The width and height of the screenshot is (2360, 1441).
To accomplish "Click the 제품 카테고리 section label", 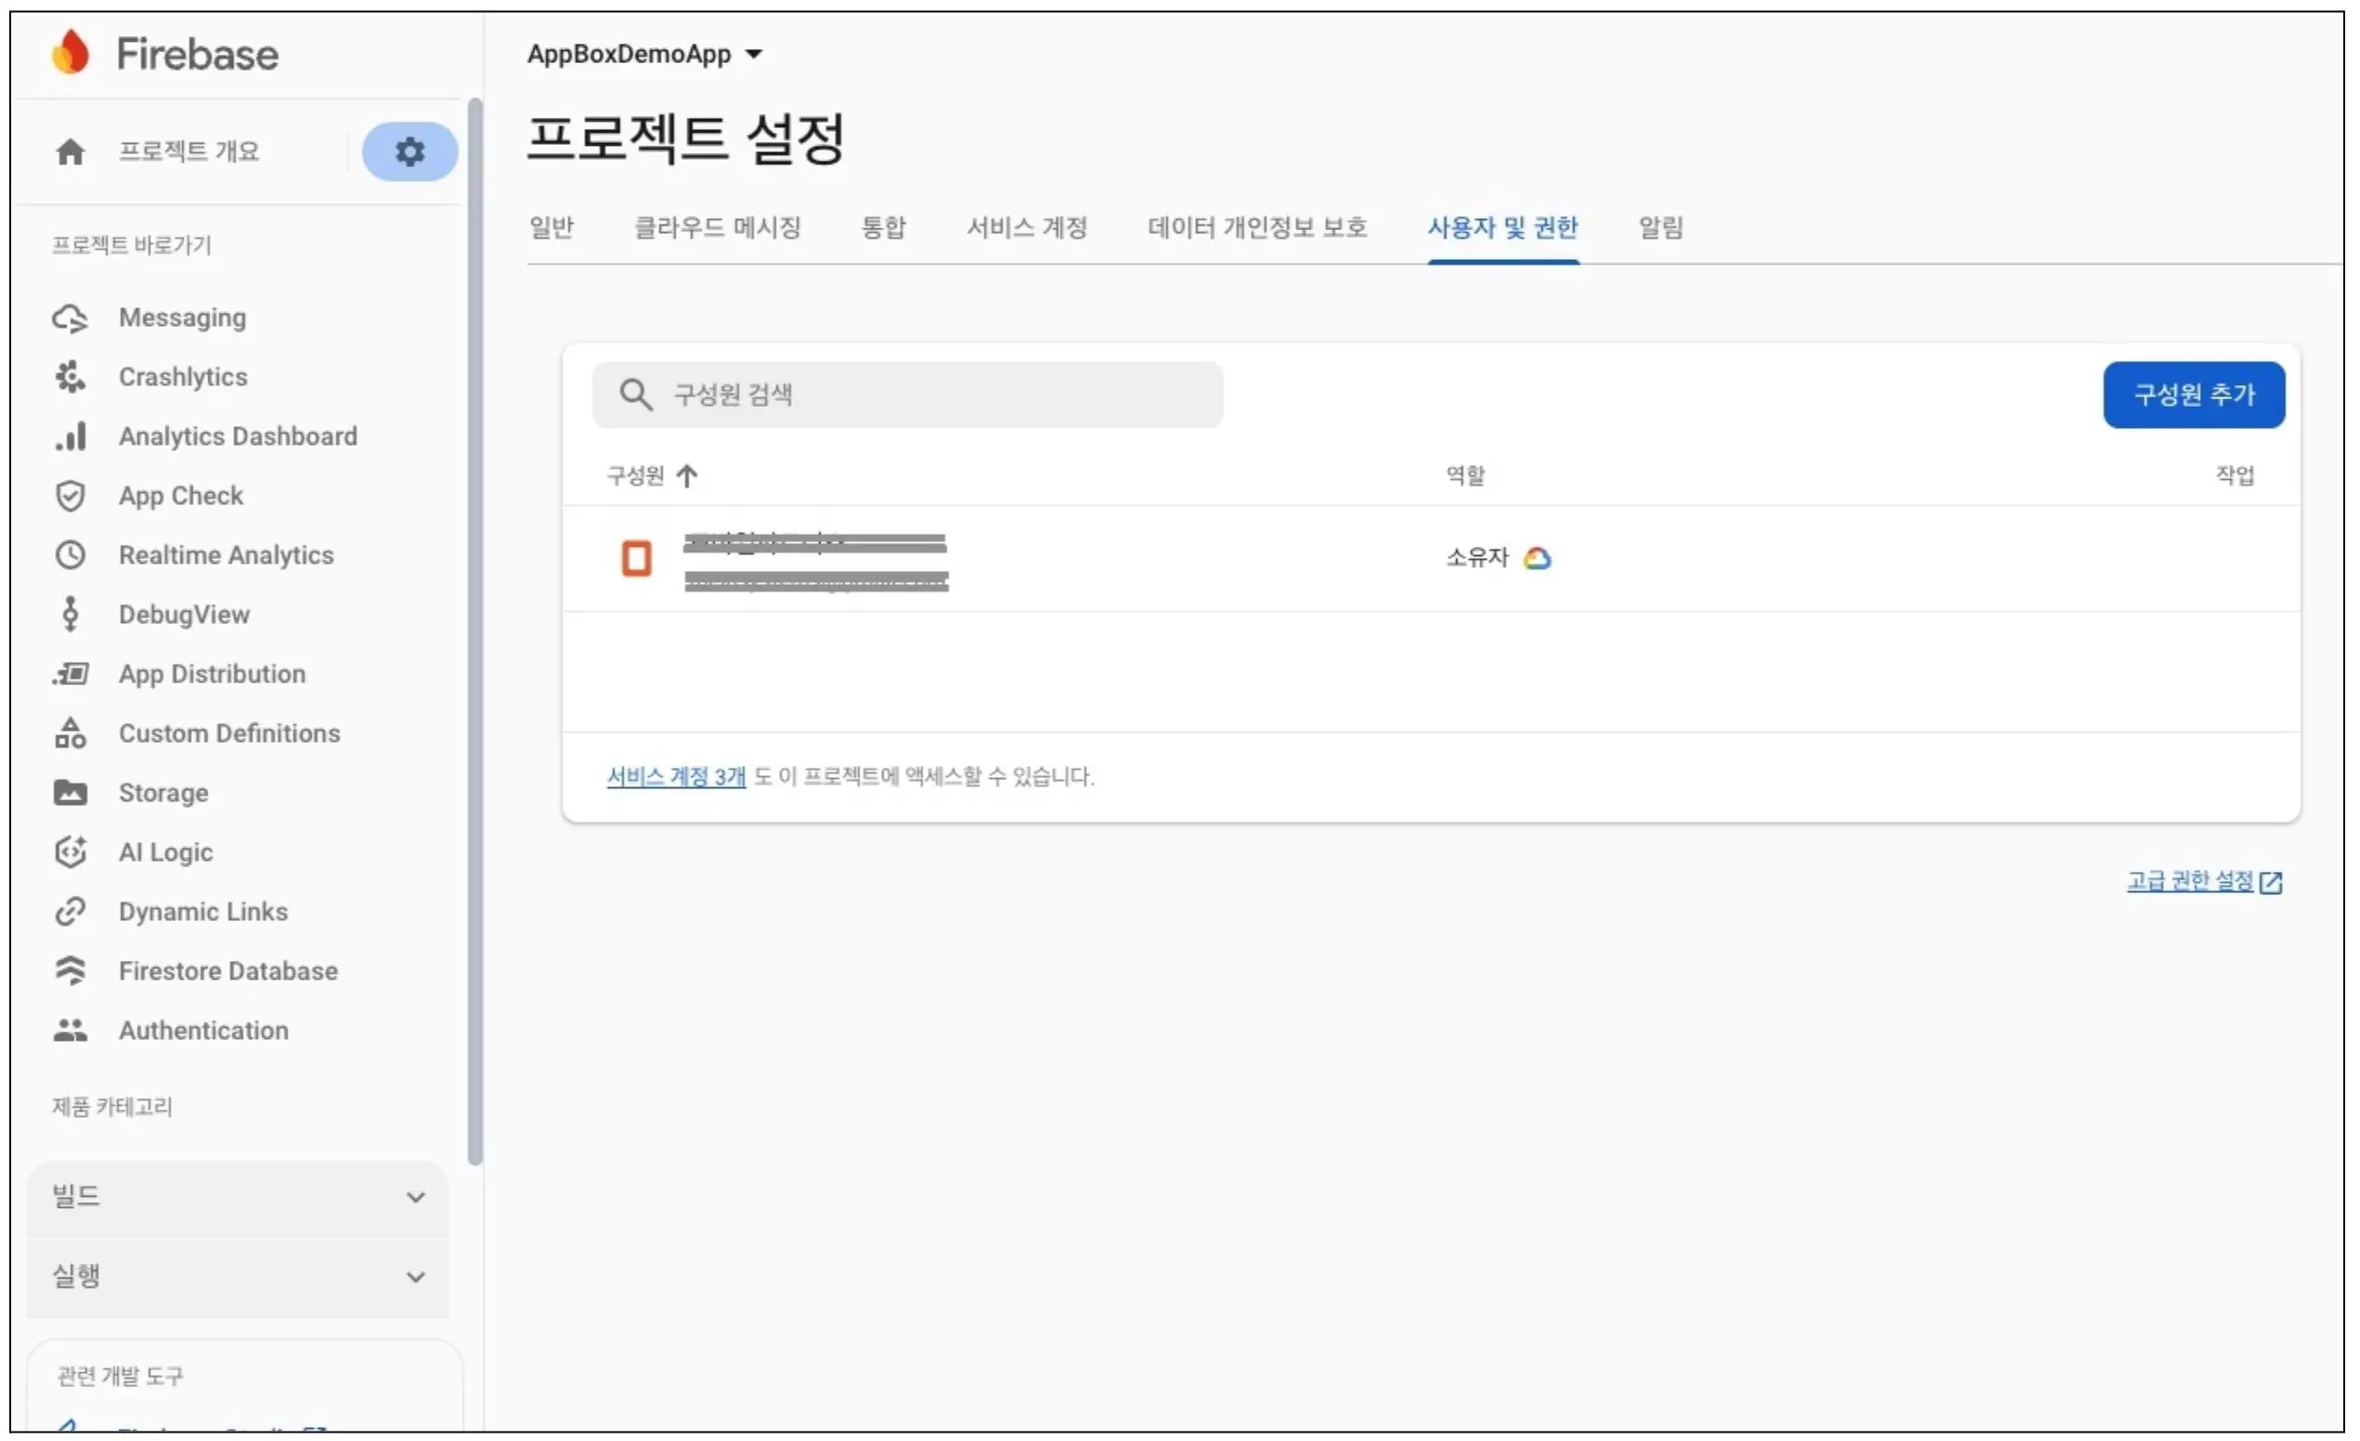I will (x=112, y=1109).
